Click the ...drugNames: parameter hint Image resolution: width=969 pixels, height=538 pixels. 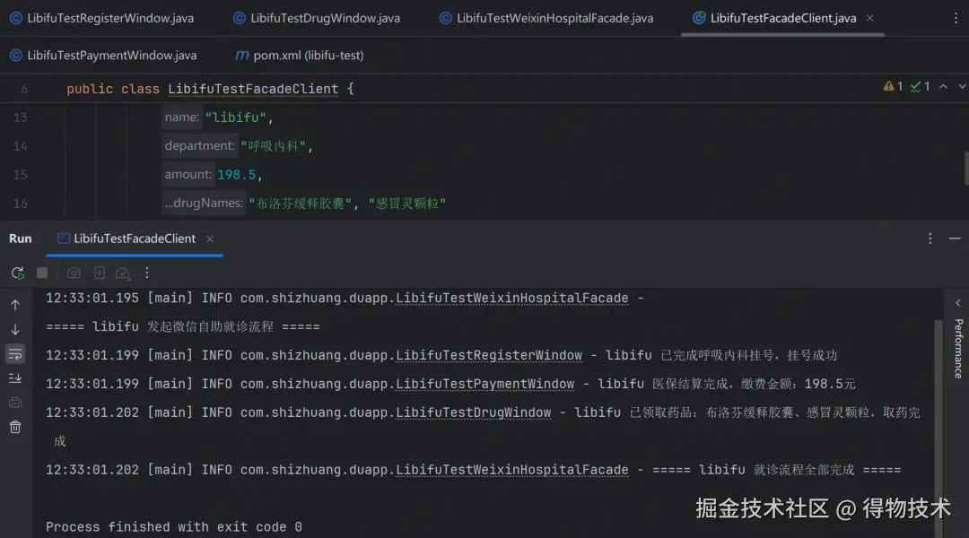pyautogui.click(x=204, y=204)
